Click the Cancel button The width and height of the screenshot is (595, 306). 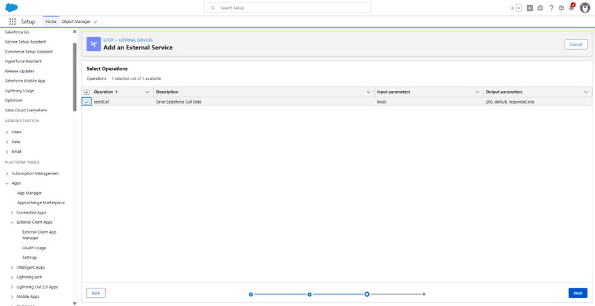pyautogui.click(x=575, y=44)
